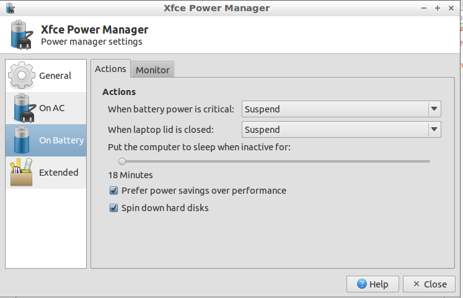The height and width of the screenshot is (298, 463).
Task: Click the Close button
Action: [x=430, y=284]
